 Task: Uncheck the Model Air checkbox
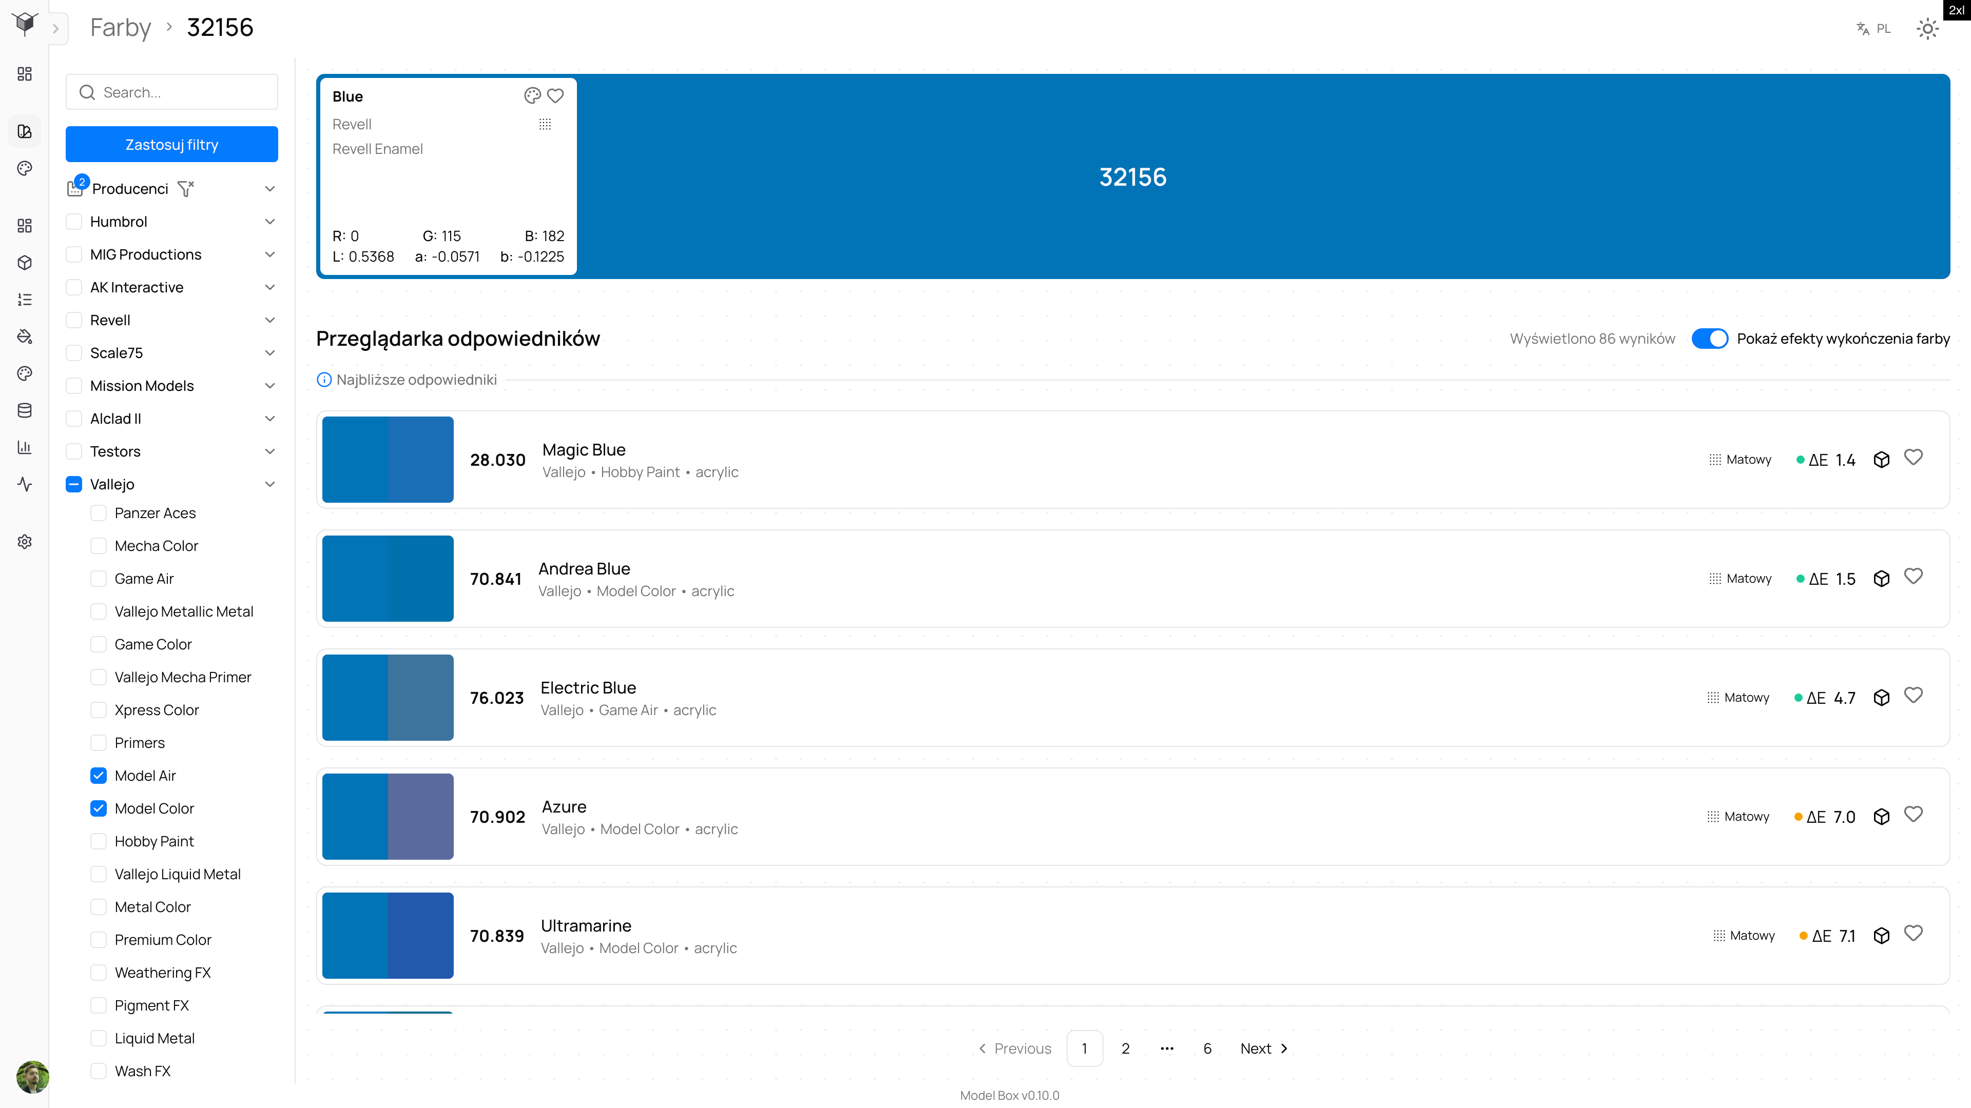(99, 776)
